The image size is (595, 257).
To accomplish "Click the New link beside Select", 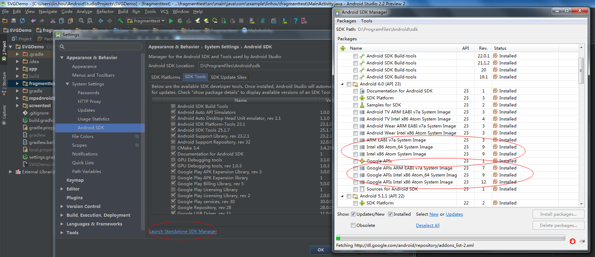I will (x=434, y=214).
